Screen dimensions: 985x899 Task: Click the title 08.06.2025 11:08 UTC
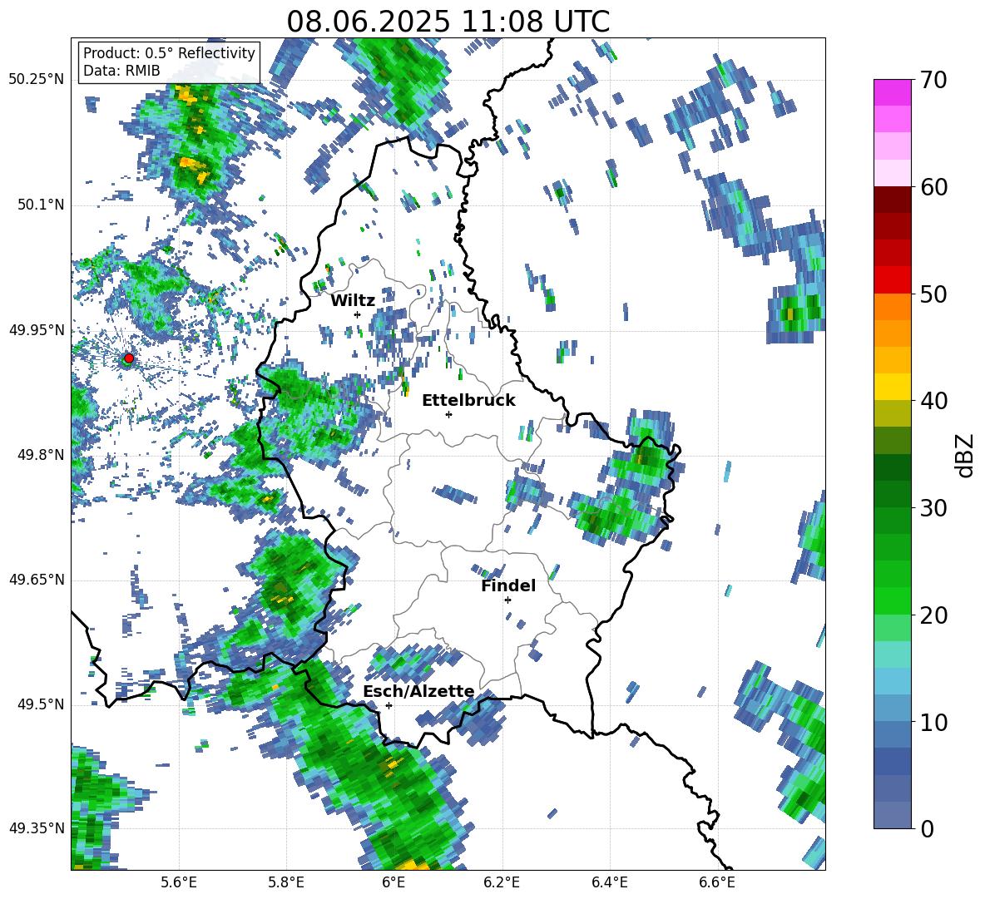(448, 22)
